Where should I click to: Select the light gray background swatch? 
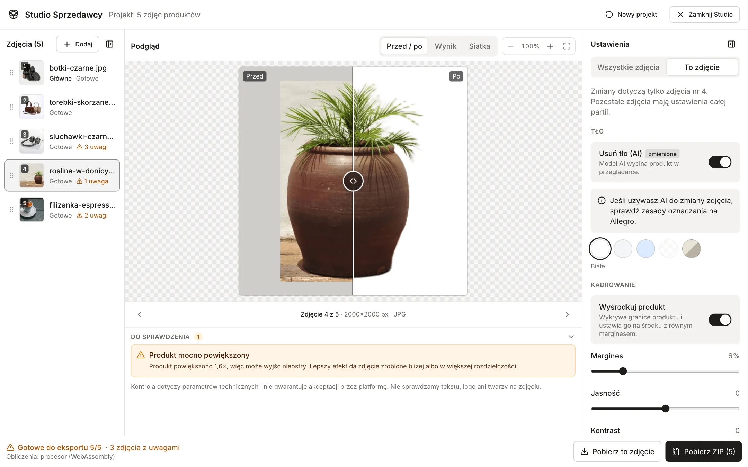coord(623,249)
